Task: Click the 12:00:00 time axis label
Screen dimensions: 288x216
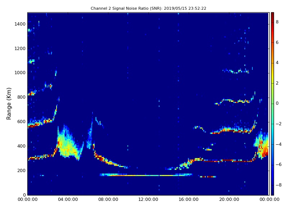Action: point(148,199)
